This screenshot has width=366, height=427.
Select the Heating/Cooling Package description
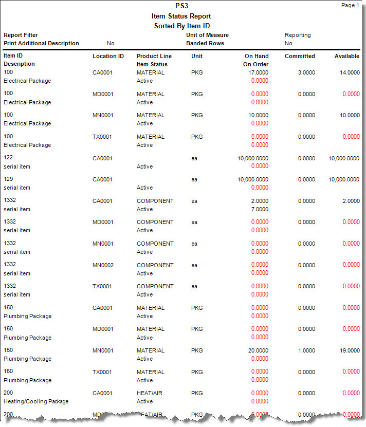36,401
